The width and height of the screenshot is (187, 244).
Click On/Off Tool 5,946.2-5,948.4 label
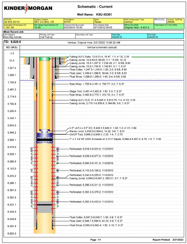pos(96,135)
